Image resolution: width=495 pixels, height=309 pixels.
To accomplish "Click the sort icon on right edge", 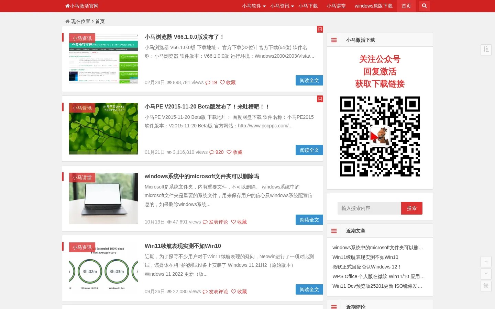I will [x=486, y=49].
